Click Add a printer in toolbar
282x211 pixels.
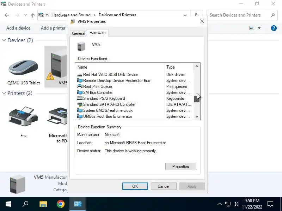pos(53,28)
